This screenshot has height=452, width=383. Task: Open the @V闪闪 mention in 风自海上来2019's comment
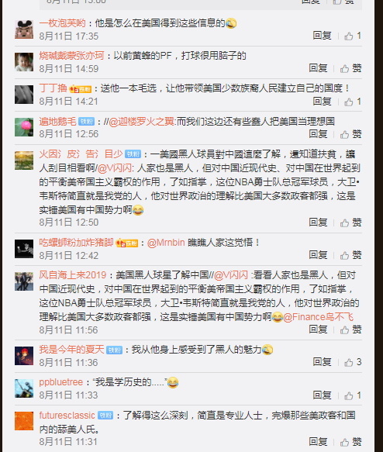[x=231, y=275]
